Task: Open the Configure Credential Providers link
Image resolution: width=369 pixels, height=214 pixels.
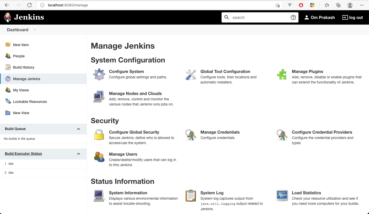Action: coord(322,132)
